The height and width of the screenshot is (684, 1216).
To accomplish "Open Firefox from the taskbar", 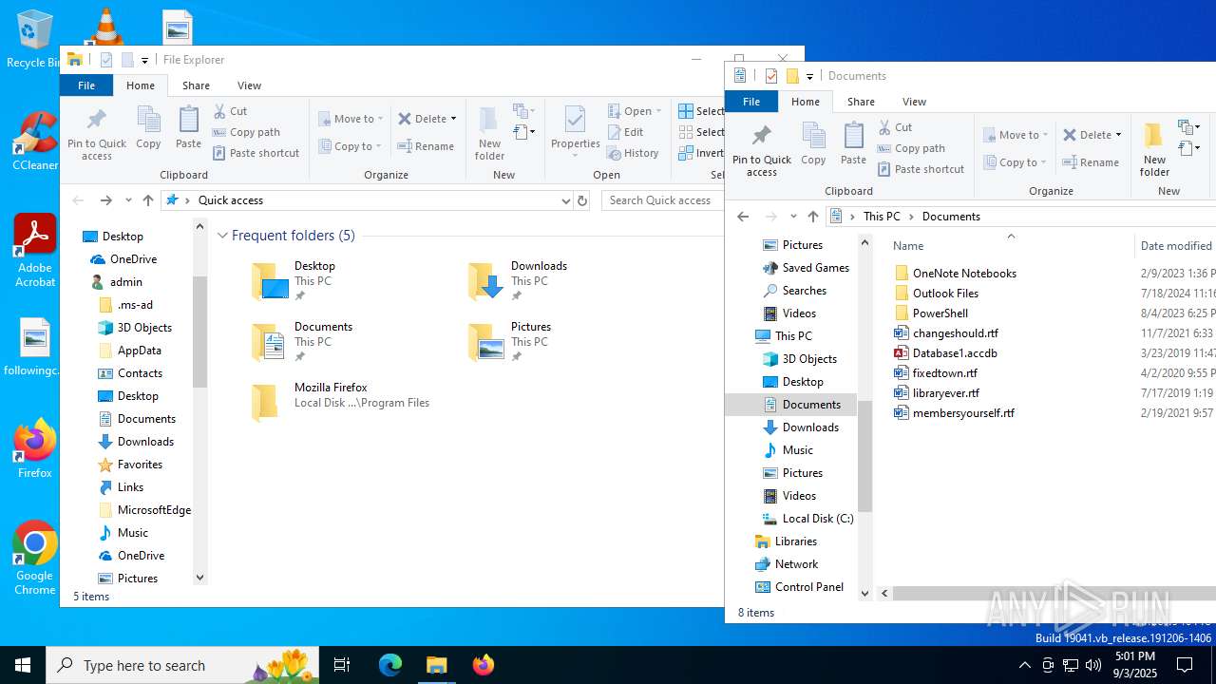I will pyautogui.click(x=484, y=665).
